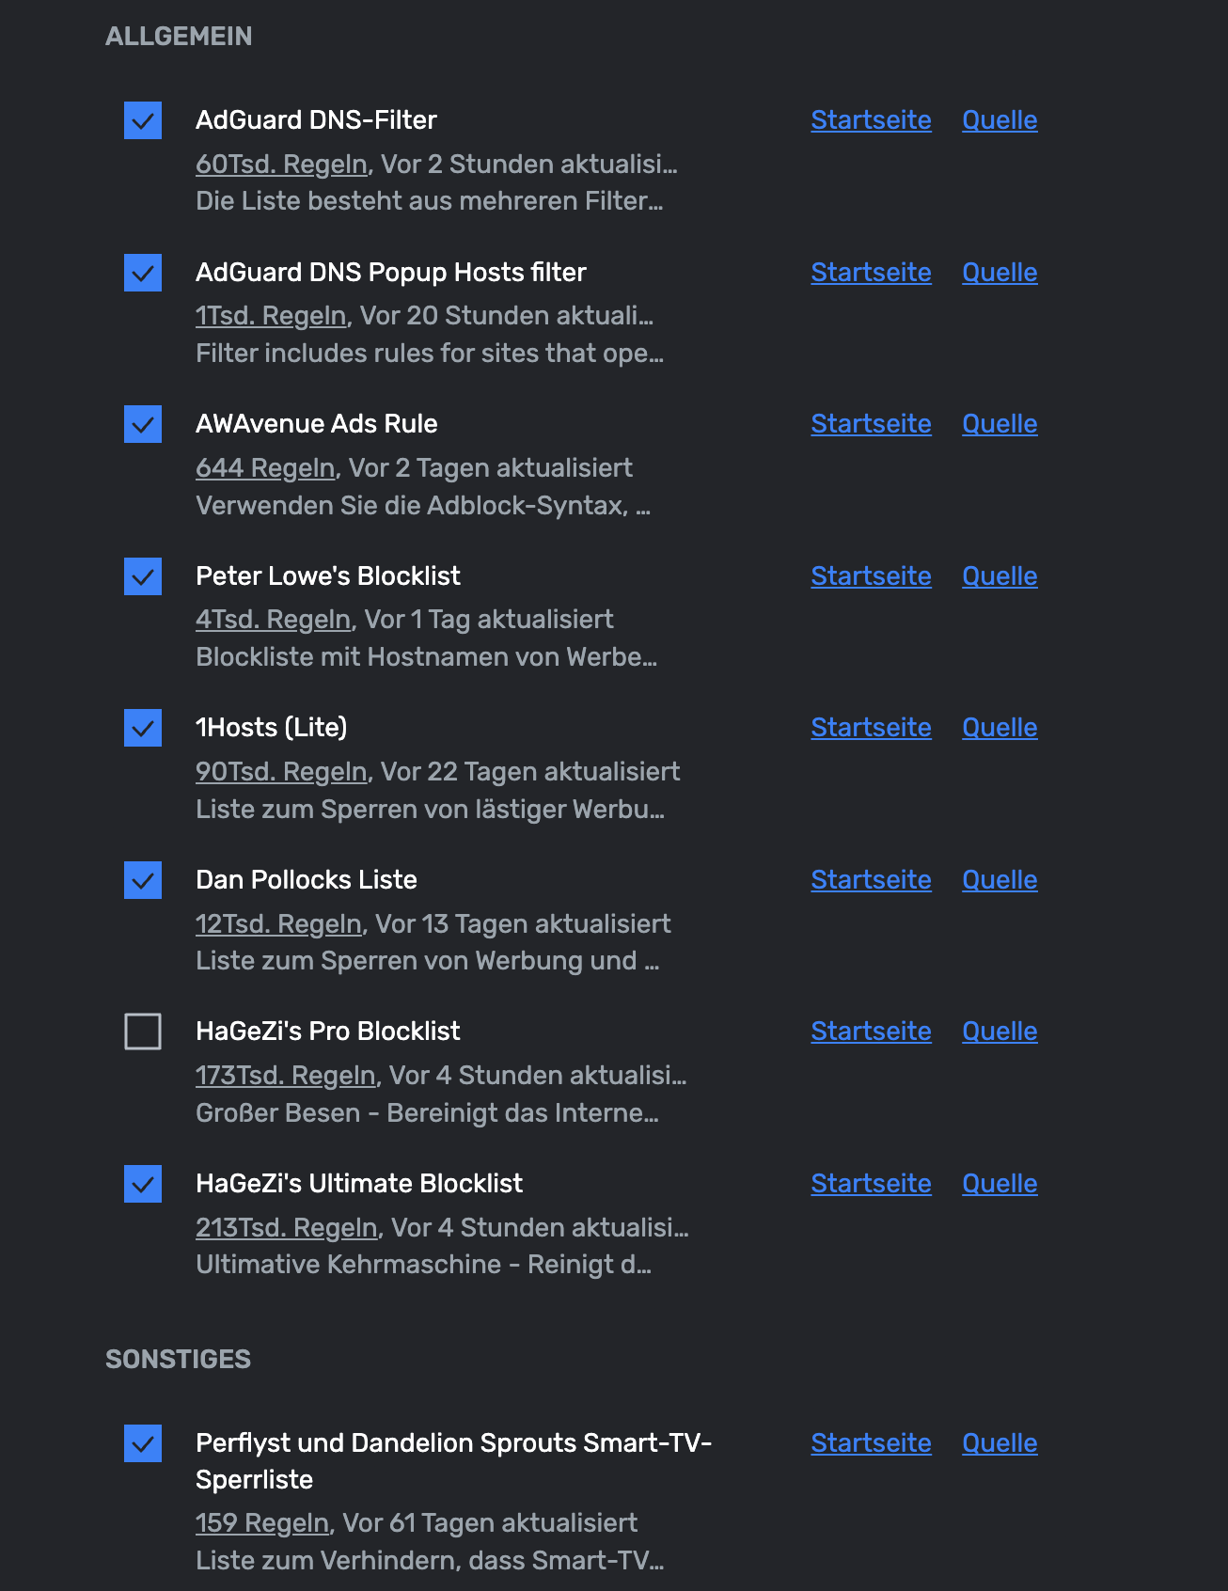Disable HaGeZi's Ultimate Blocklist

pos(143,1184)
